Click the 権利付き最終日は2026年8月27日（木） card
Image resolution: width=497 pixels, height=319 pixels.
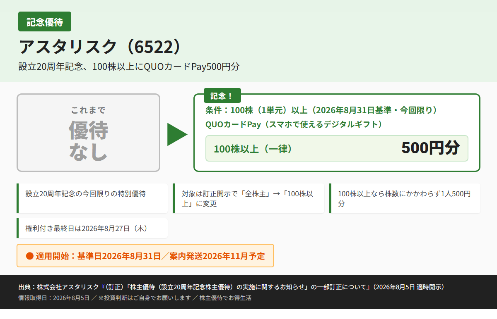tap(92, 228)
